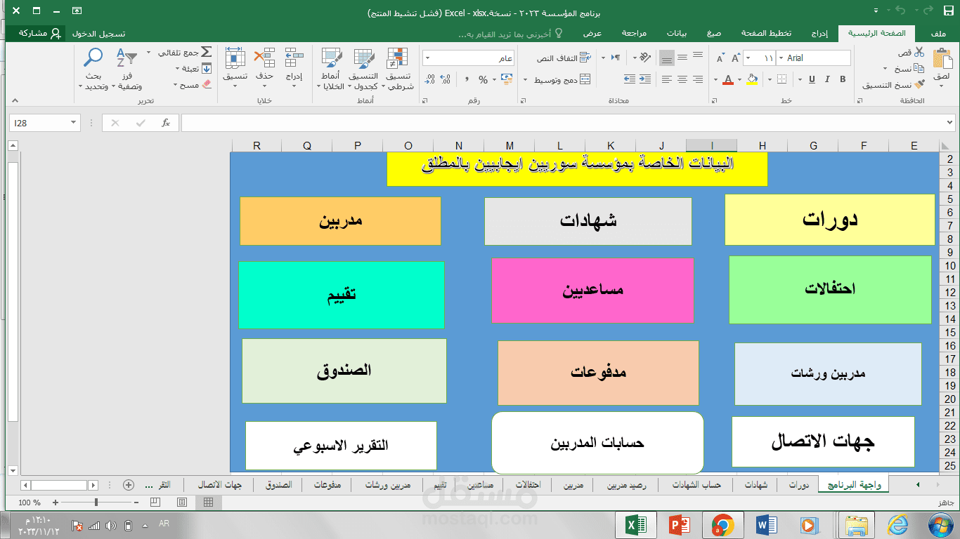Toggle Bold formatting

pyautogui.click(x=843, y=79)
